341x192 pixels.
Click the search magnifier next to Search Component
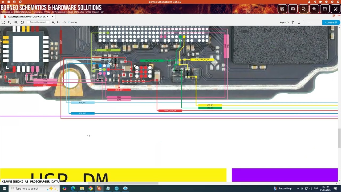tap(53, 22)
